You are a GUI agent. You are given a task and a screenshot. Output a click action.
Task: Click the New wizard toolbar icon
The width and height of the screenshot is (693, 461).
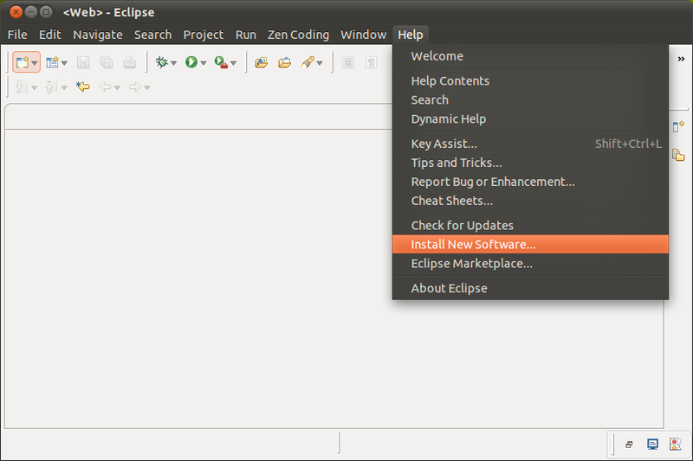pyautogui.click(x=23, y=62)
